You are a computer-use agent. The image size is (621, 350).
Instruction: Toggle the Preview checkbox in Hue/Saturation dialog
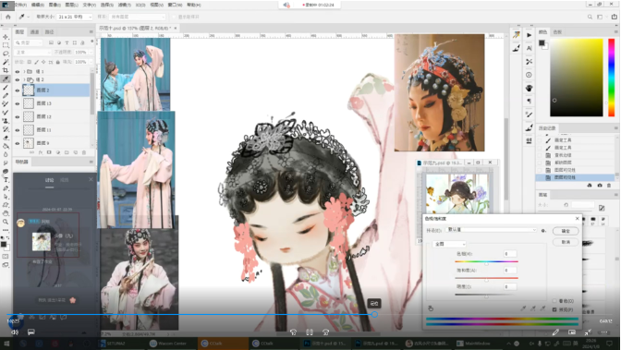554,309
